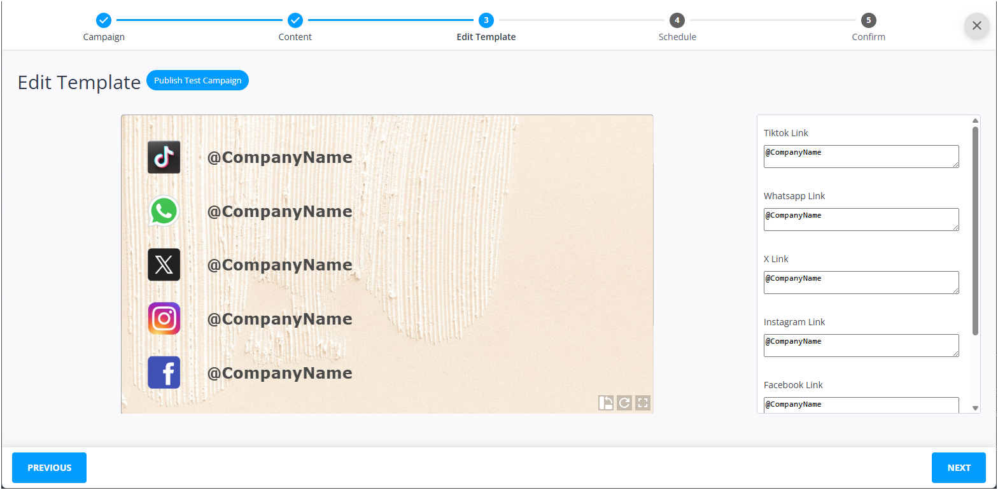Go to the Content step
This screenshot has width=998, height=490.
click(x=295, y=20)
